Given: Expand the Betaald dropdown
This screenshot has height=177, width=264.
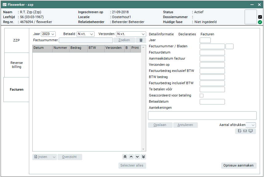Looking at the screenshot, I should point(85,34).
